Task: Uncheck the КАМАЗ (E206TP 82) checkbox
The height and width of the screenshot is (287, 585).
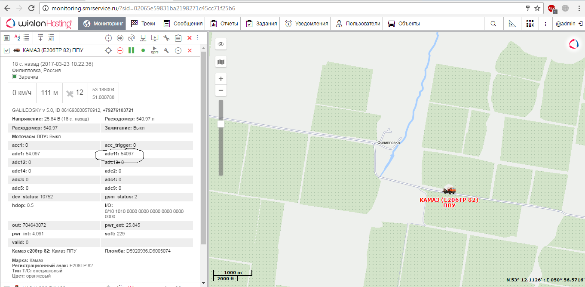Action: [6, 51]
